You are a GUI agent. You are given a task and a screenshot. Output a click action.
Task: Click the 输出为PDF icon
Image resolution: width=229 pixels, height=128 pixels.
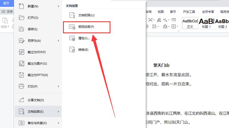(x=21, y=52)
